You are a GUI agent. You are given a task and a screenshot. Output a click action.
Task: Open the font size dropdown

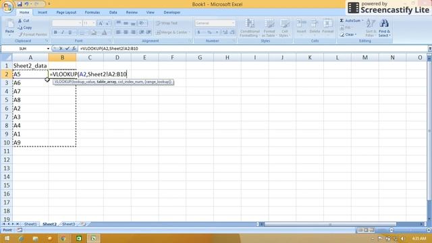(x=94, y=24)
